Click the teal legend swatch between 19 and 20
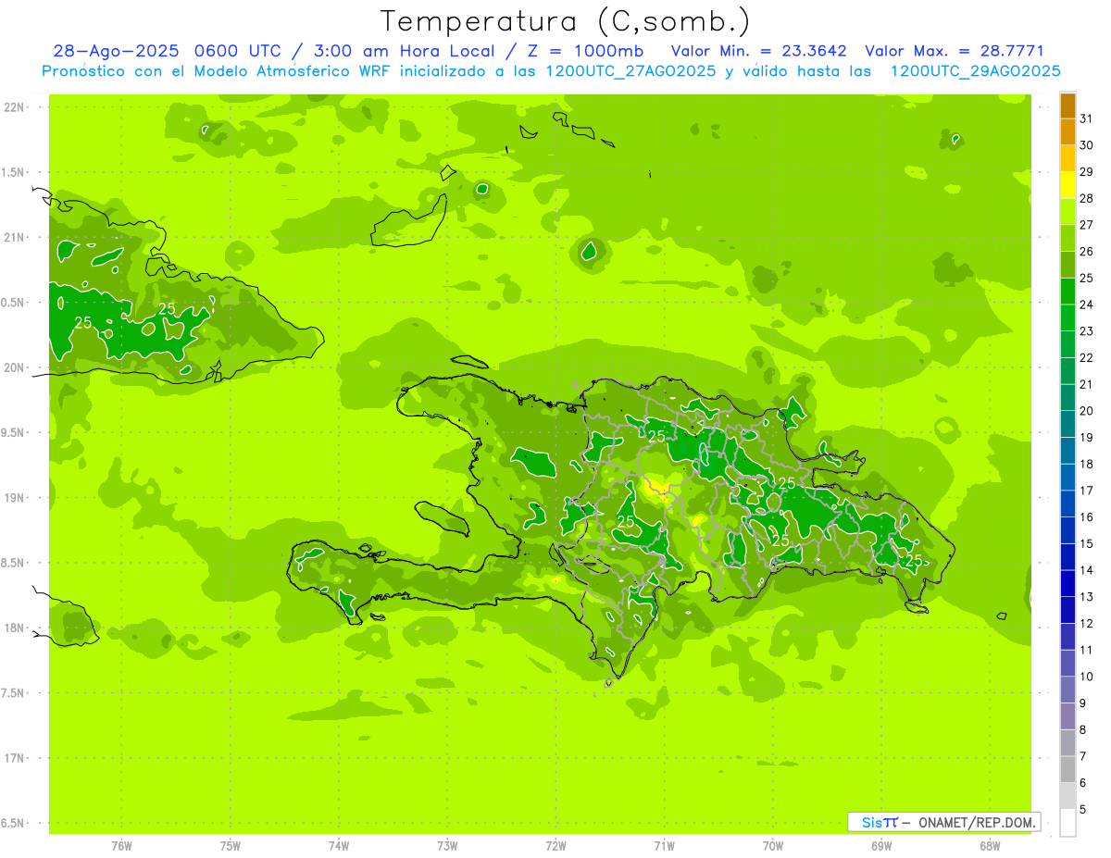Screen dimensions: 1111x858 pyautogui.click(x=1067, y=424)
